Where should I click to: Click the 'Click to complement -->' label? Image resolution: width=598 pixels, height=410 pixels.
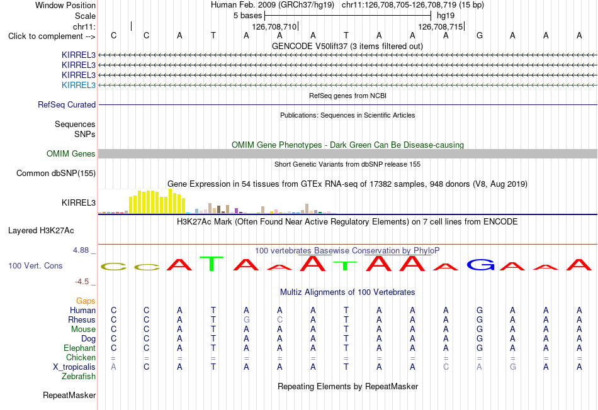tap(52, 36)
